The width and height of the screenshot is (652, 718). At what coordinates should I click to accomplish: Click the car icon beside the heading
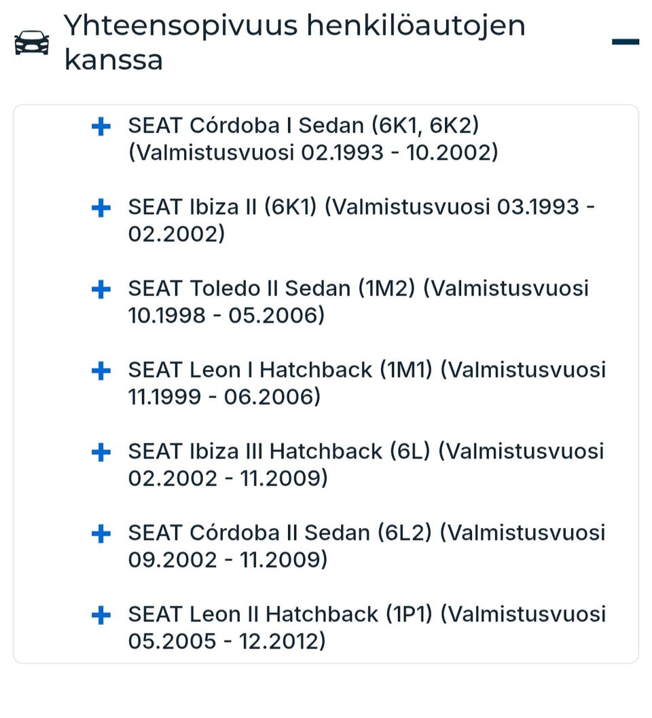[32, 42]
